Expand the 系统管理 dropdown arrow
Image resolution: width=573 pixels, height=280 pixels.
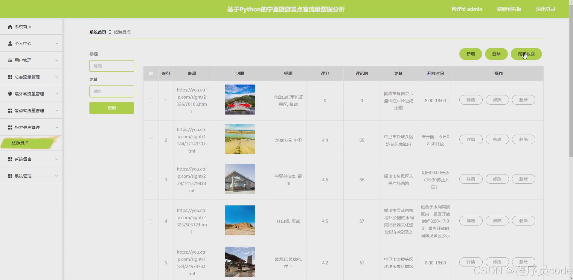tap(57, 176)
